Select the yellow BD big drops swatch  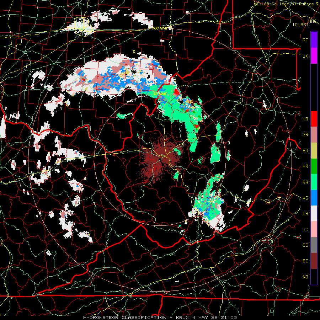314,150
